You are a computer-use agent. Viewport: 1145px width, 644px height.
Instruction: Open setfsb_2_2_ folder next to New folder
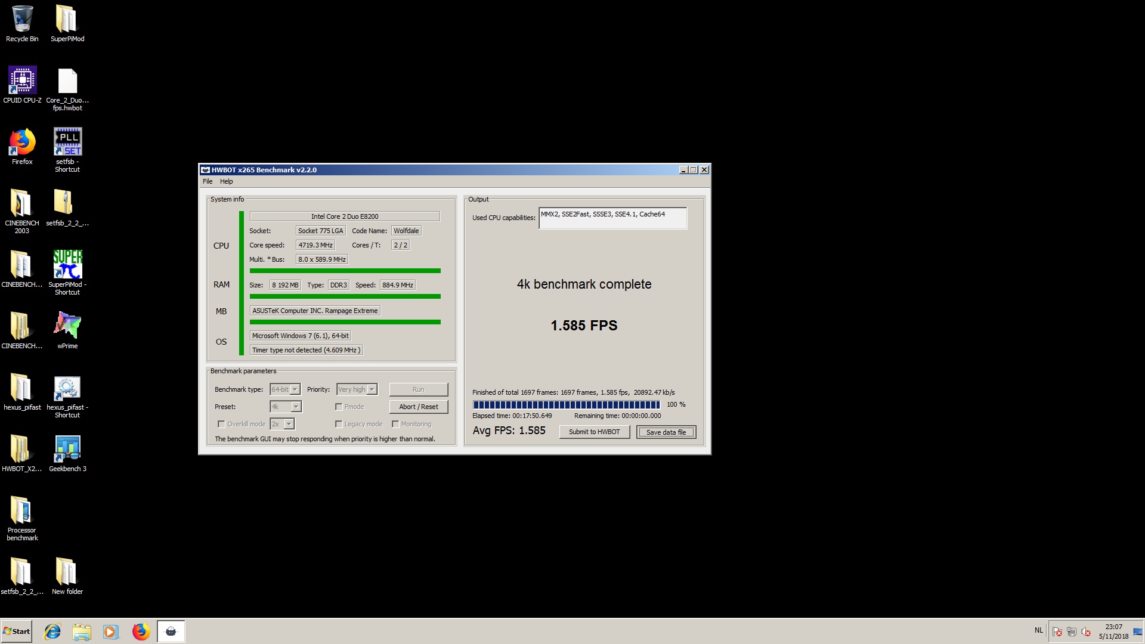[22, 577]
